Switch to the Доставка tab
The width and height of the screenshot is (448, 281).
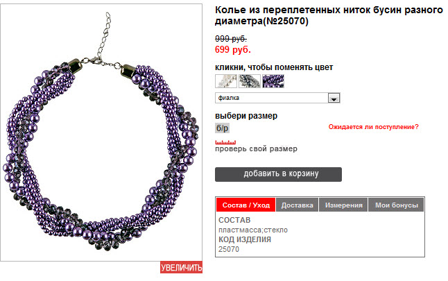297,205
